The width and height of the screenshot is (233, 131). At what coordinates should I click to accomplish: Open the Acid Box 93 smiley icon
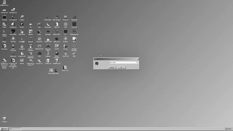22,54
